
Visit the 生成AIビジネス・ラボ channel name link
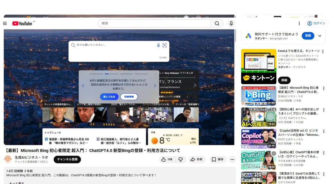[x=31, y=157]
